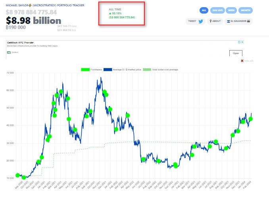This screenshot has width=269, height=198.
Task: Click the green Ad badge in the banner
Action: 9,52
